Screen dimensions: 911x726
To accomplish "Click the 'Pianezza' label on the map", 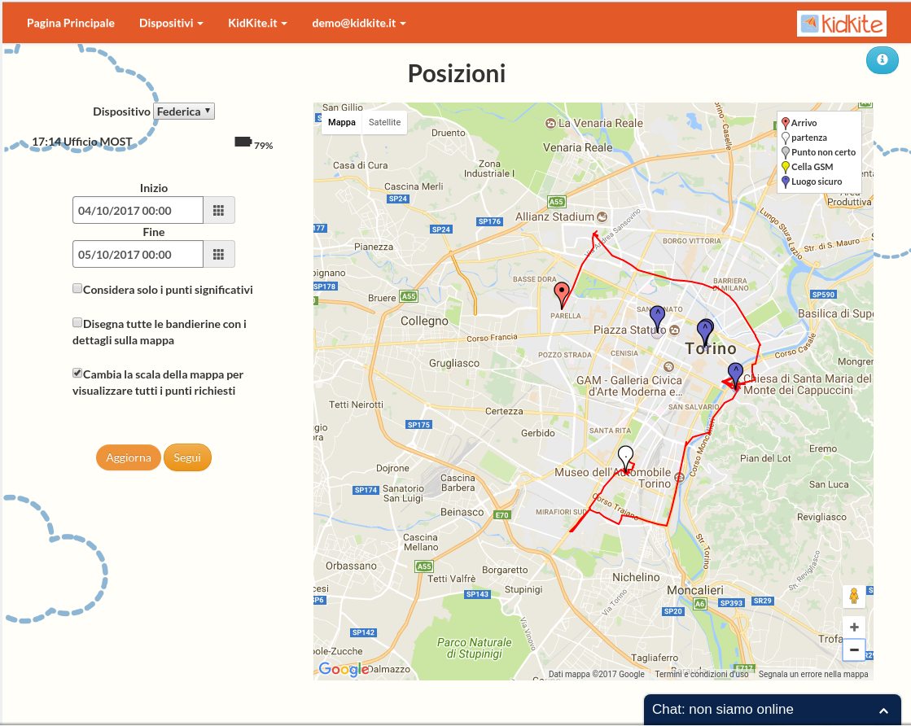I will [x=374, y=247].
